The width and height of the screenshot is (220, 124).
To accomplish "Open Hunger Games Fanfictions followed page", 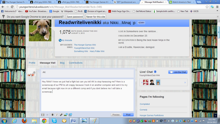I will pyautogui.click(x=152, y=115).
